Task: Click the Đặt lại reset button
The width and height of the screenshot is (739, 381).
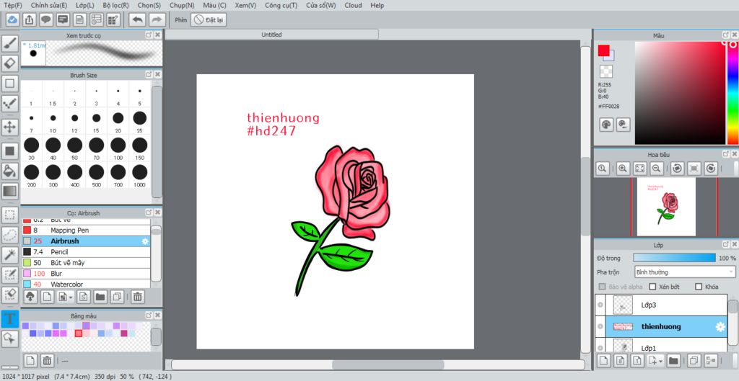Action: click(209, 19)
